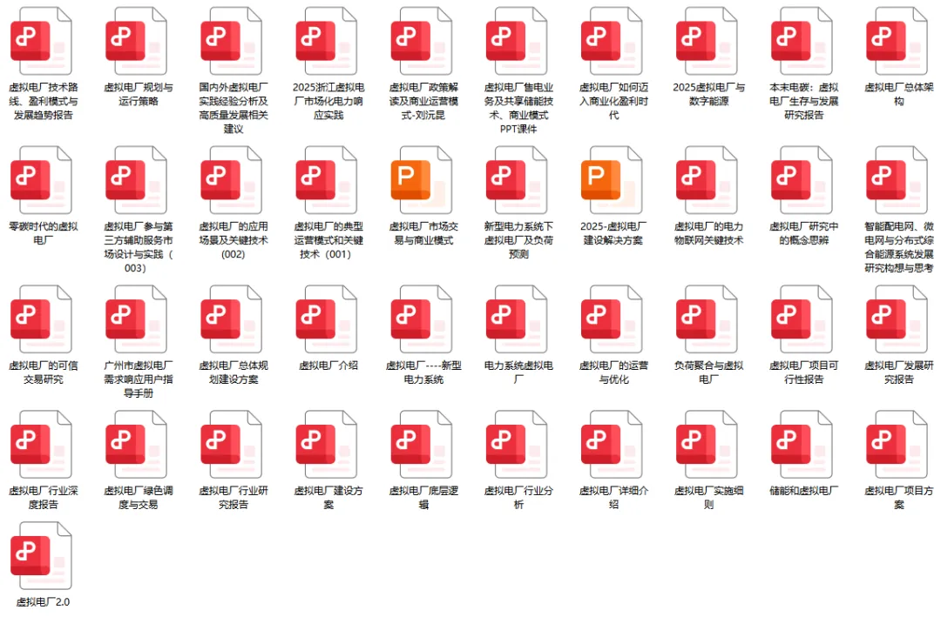Click the file name 电力系统虚拟电厂
The height and width of the screenshot is (617, 941).
pyautogui.click(x=518, y=372)
